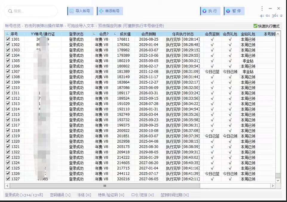Select sequence number 1314
The height and width of the screenshot is (202, 287).
tap(15, 109)
